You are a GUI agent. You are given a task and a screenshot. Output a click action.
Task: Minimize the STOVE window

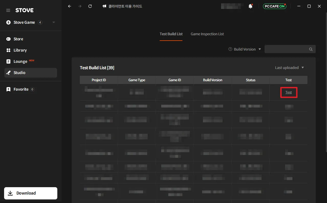pos(299,6)
